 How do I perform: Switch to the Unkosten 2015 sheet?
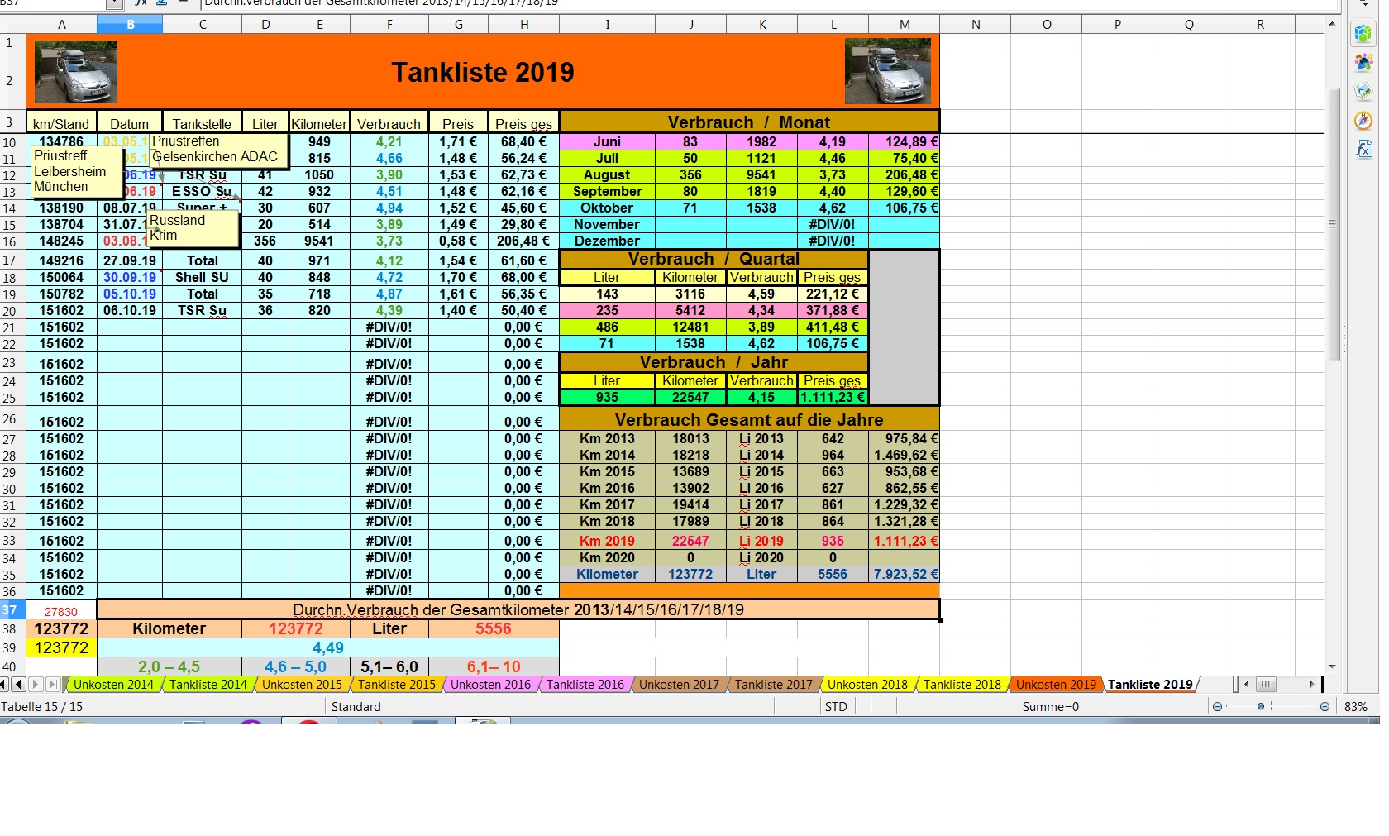302,685
